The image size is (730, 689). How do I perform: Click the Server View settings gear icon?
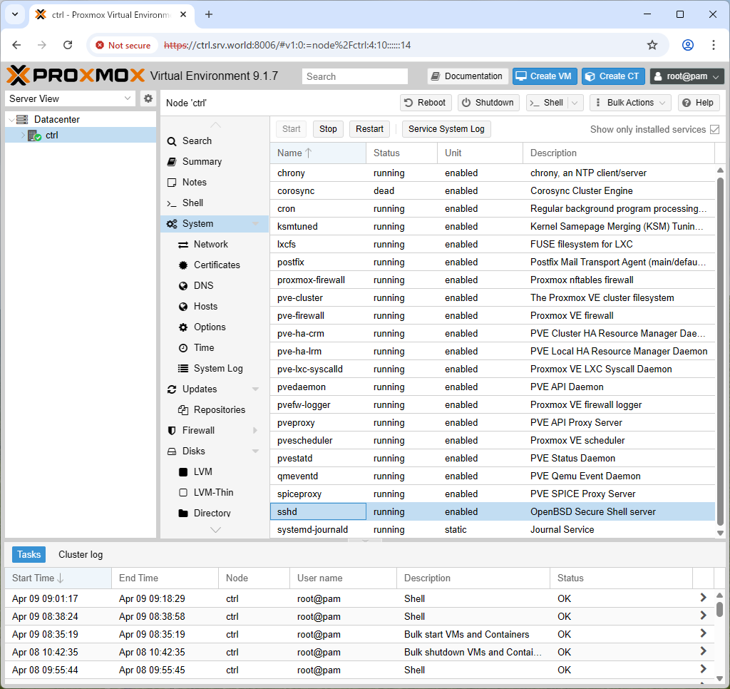(x=148, y=98)
